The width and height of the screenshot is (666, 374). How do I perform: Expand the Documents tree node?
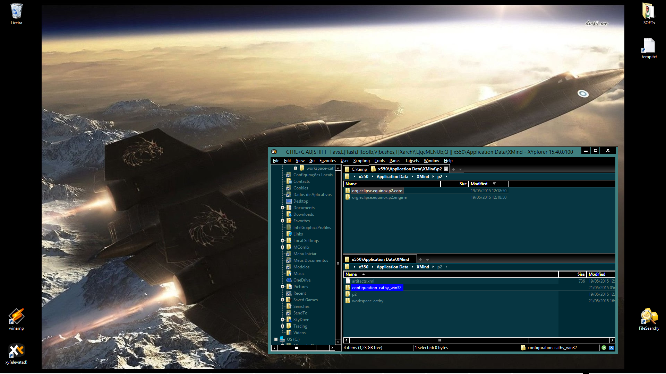point(282,208)
